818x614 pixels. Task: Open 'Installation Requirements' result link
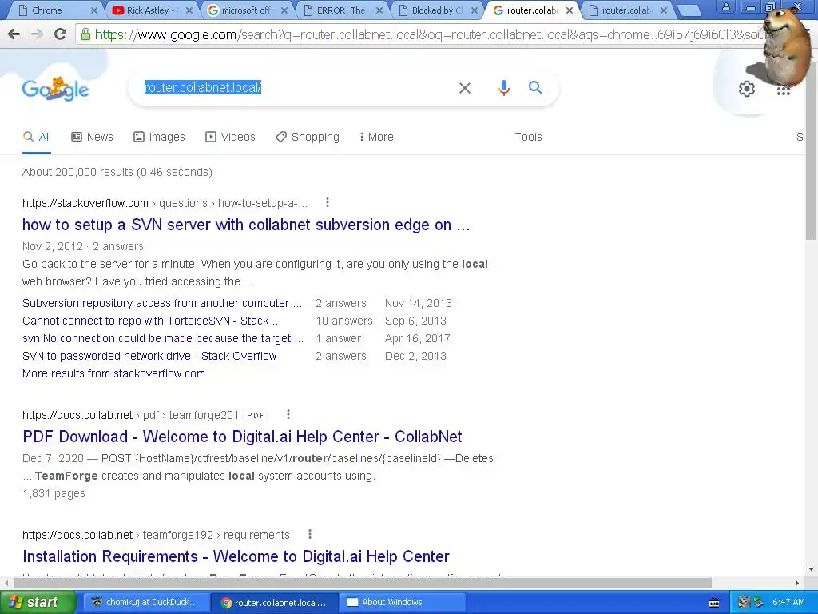point(236,556)
